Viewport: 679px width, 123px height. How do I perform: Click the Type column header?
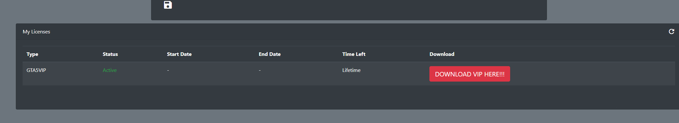[x=32, y=54]
